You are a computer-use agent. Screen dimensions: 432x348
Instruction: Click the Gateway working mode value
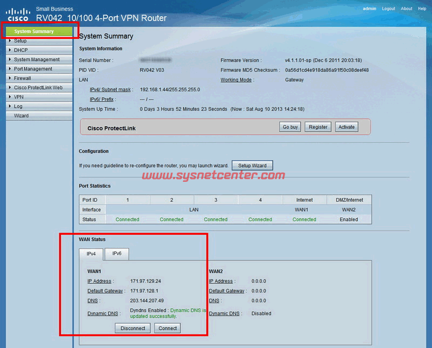(x=294, y=80)
